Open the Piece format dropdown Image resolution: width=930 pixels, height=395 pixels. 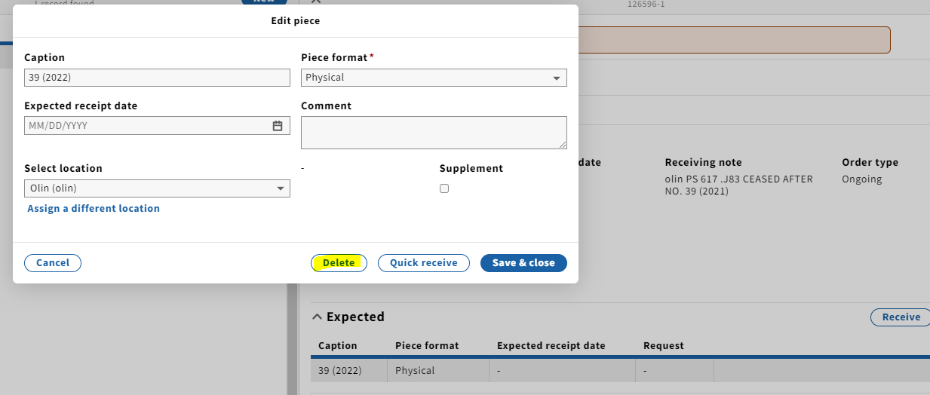(434, 78)
